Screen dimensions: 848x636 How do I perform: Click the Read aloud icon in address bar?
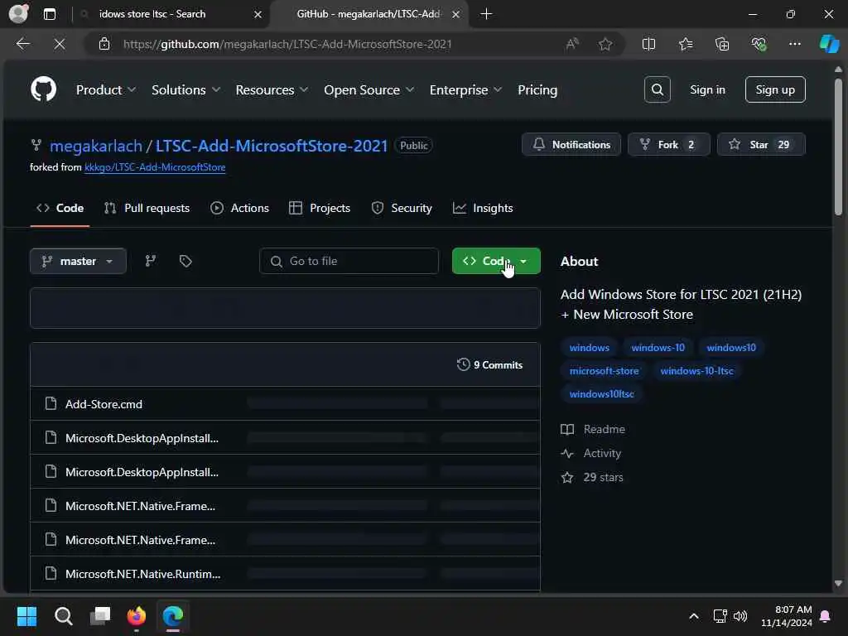[572, 44]
